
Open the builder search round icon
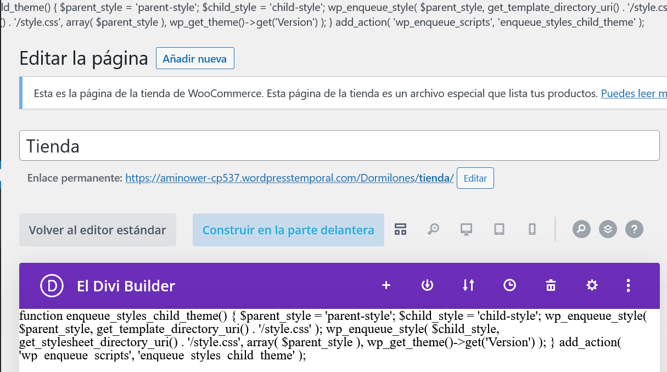click(x=581, y=229)
